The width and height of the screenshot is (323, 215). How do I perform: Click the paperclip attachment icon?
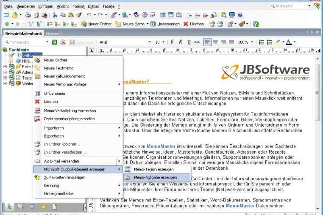pyautogui.click(x=114, y=15)
